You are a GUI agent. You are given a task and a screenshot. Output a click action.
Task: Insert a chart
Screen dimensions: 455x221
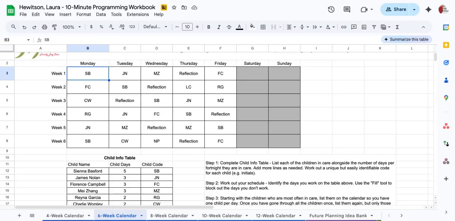coord(364,27)
